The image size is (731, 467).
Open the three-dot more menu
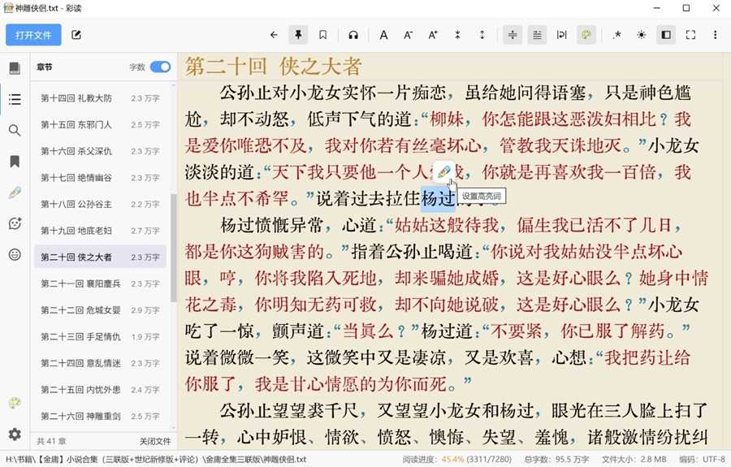pyautogui.click(x=715, y=35)
